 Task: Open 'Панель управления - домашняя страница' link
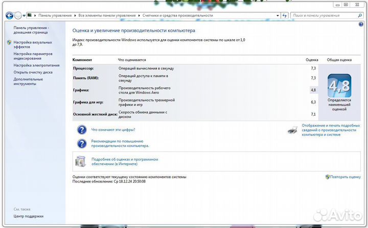point(31,30)
